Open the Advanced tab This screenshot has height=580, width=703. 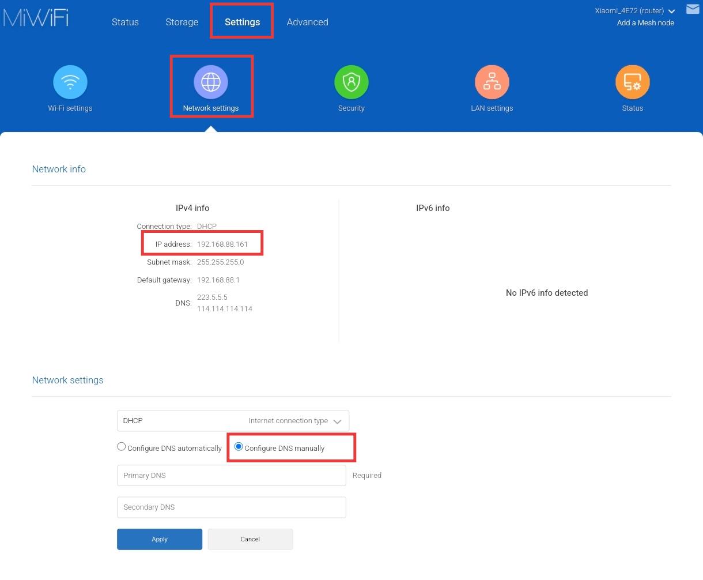tap(307, 22)
